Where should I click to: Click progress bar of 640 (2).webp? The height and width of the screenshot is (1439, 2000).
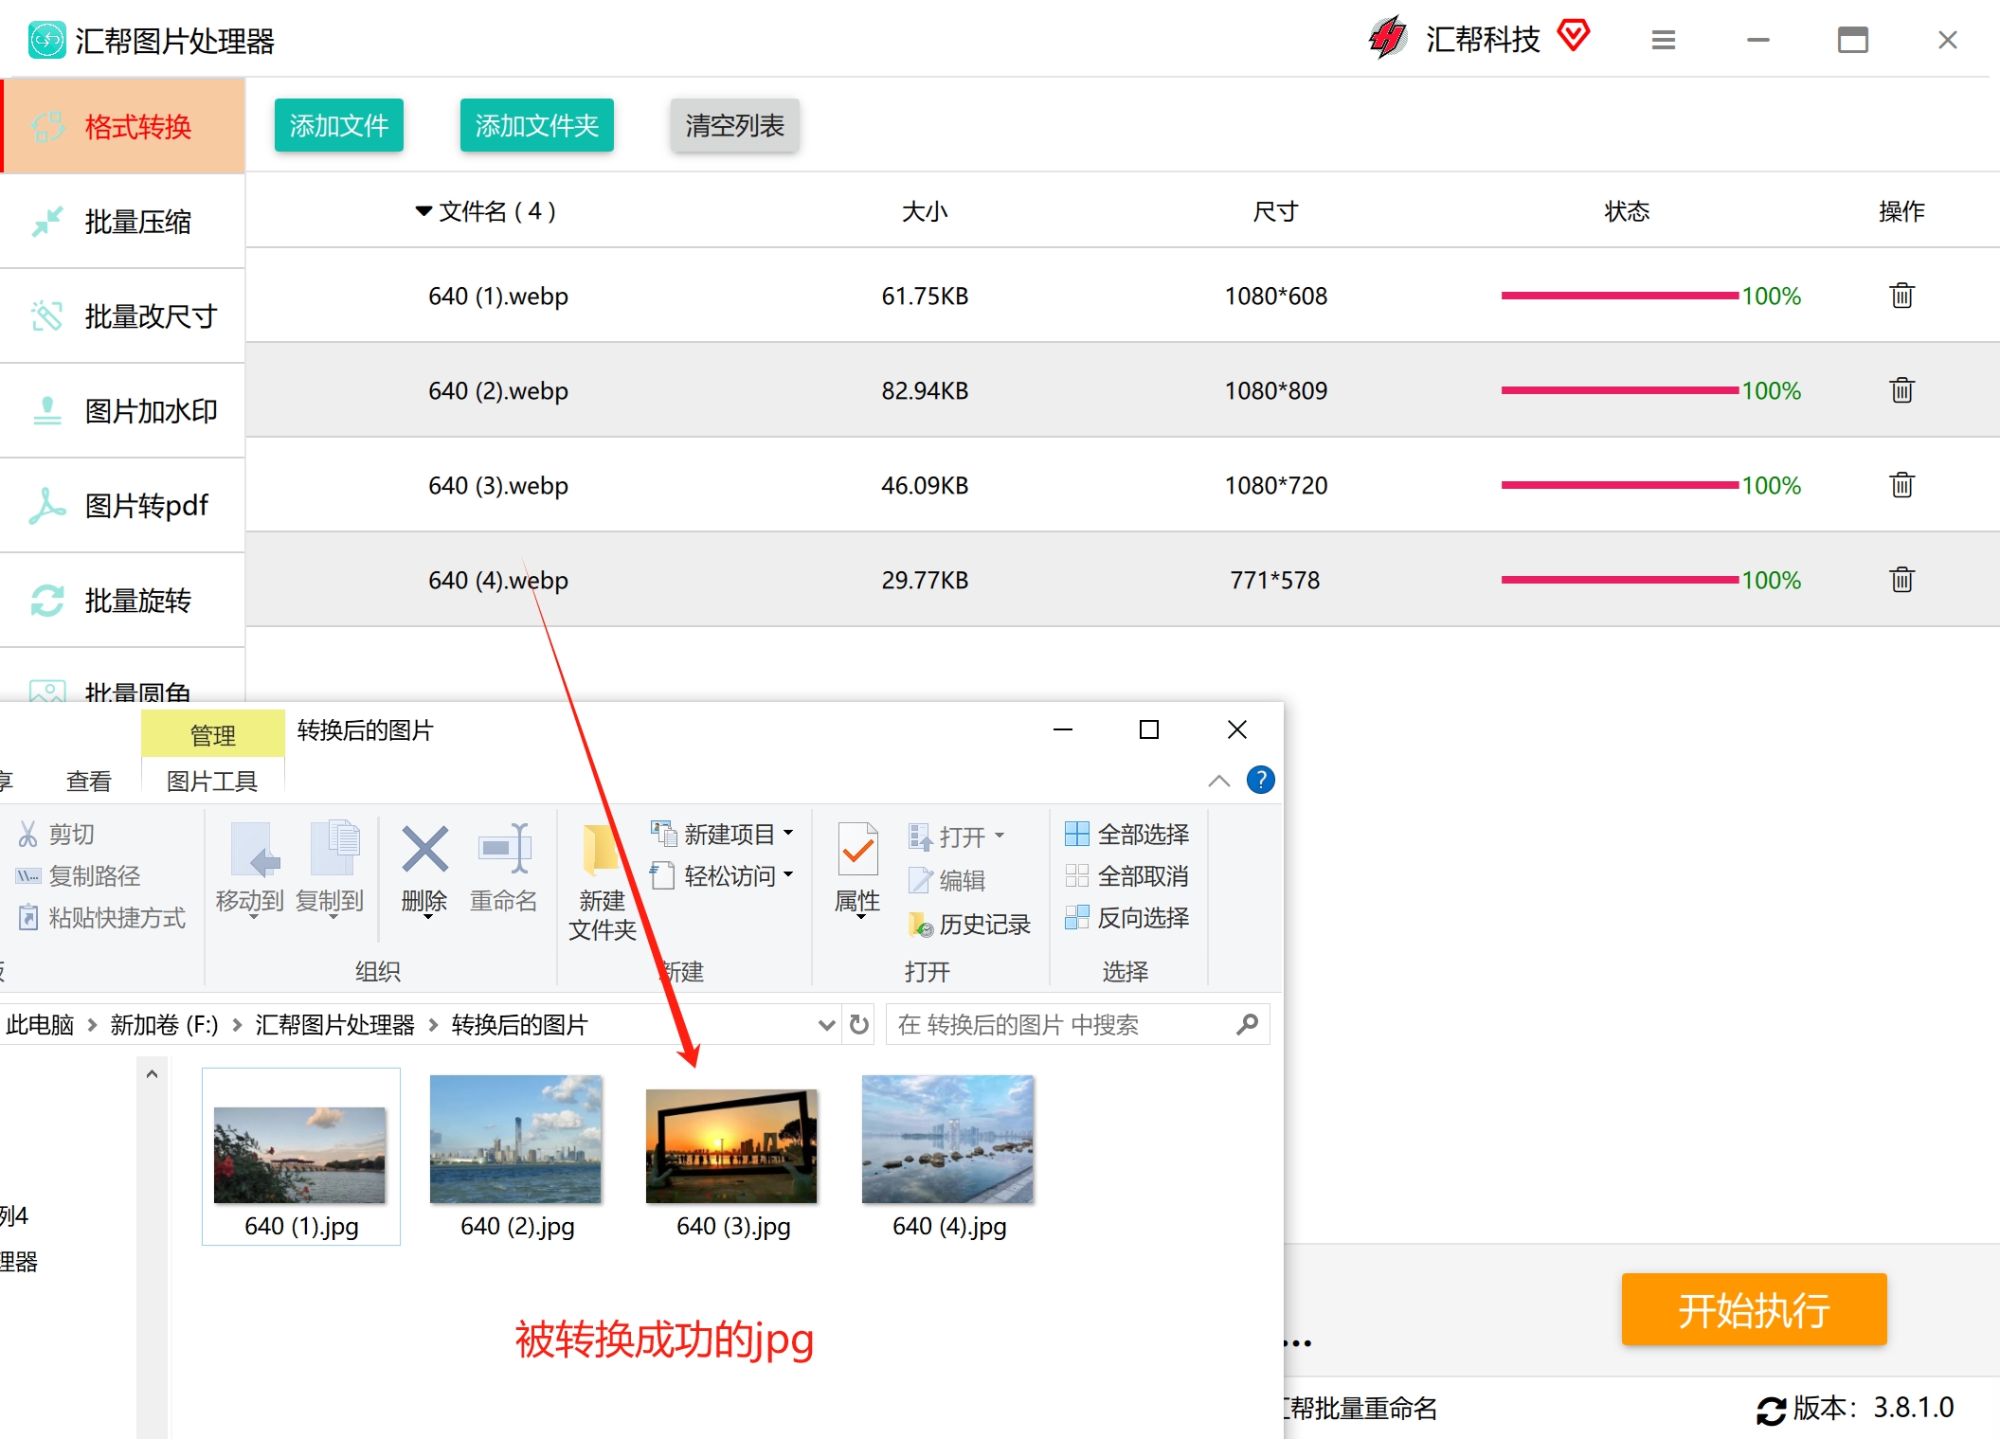(1619, 390)
